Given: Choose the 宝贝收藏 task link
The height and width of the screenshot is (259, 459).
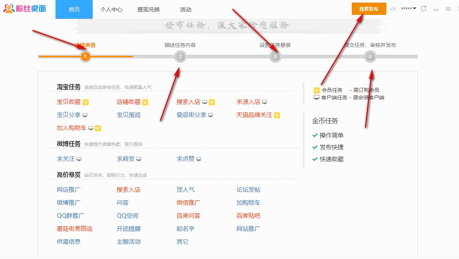Looking at the screenshot, I should click(x=69, y=102).
